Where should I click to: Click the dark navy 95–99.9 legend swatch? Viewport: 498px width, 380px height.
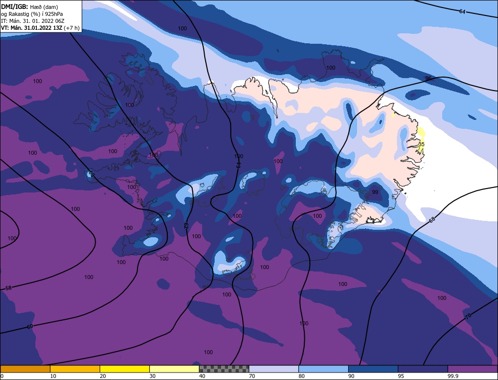423,369
